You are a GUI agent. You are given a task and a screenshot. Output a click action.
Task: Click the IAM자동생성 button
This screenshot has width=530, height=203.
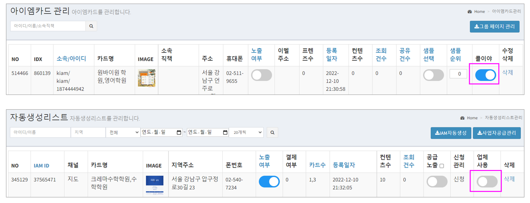[x=450, y=133]
